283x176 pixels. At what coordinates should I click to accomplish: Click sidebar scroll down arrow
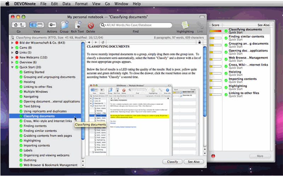click(x=83, y=165)
